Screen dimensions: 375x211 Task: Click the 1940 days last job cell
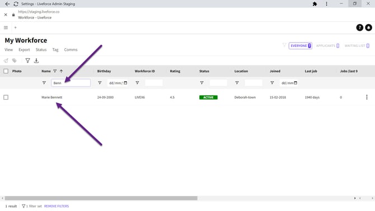[312, 97]
